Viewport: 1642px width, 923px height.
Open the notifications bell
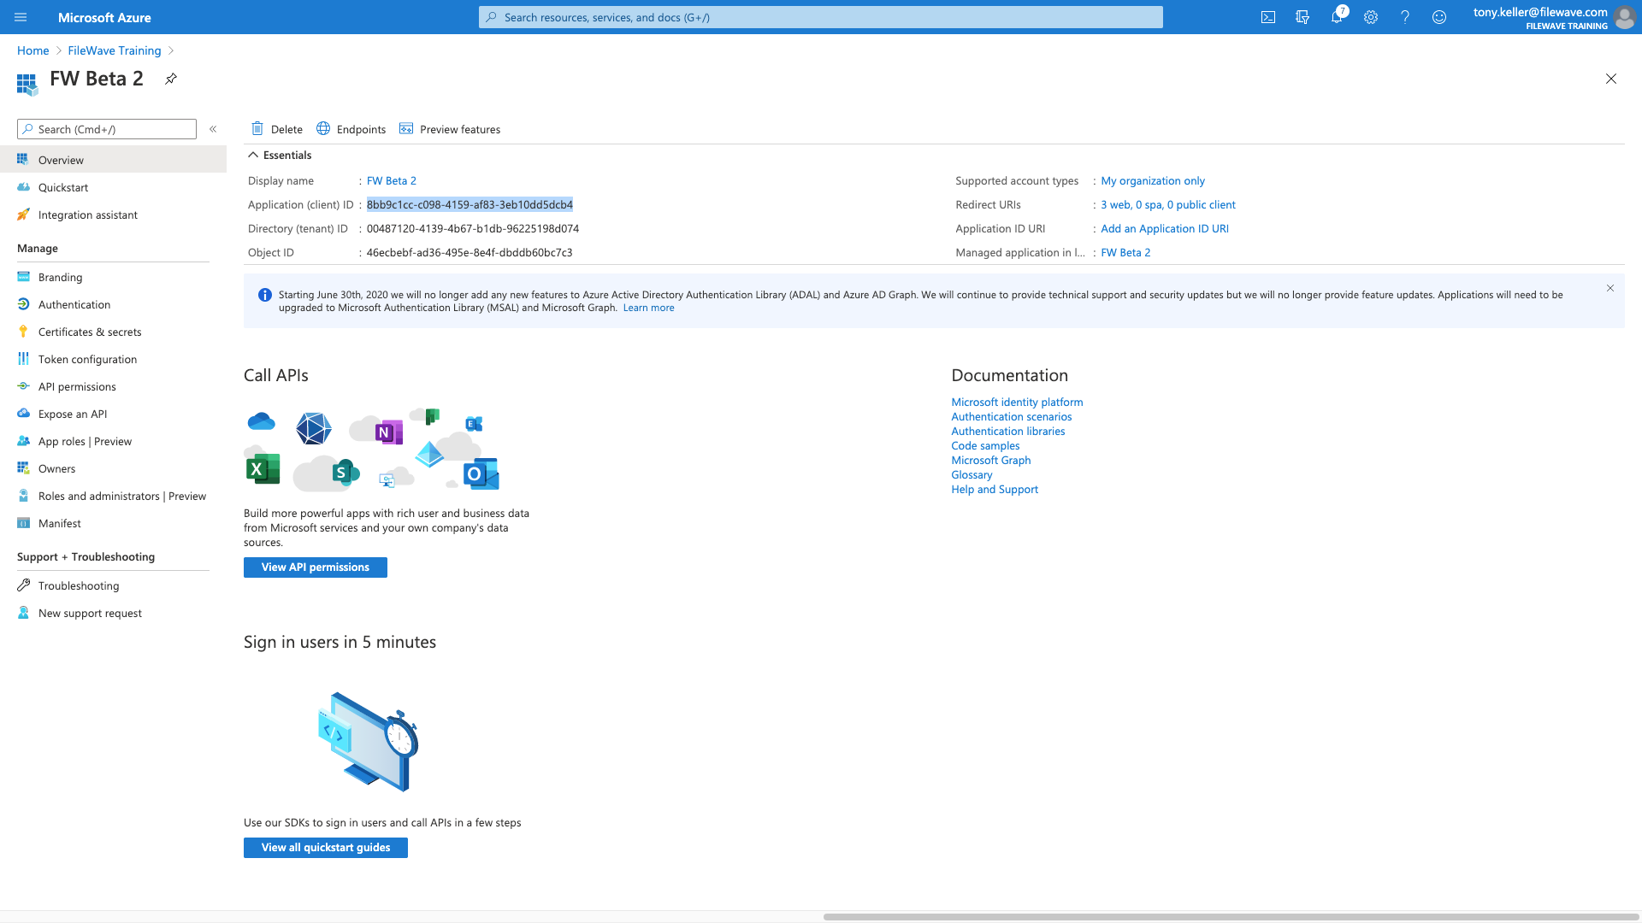tap(1337, 17)
